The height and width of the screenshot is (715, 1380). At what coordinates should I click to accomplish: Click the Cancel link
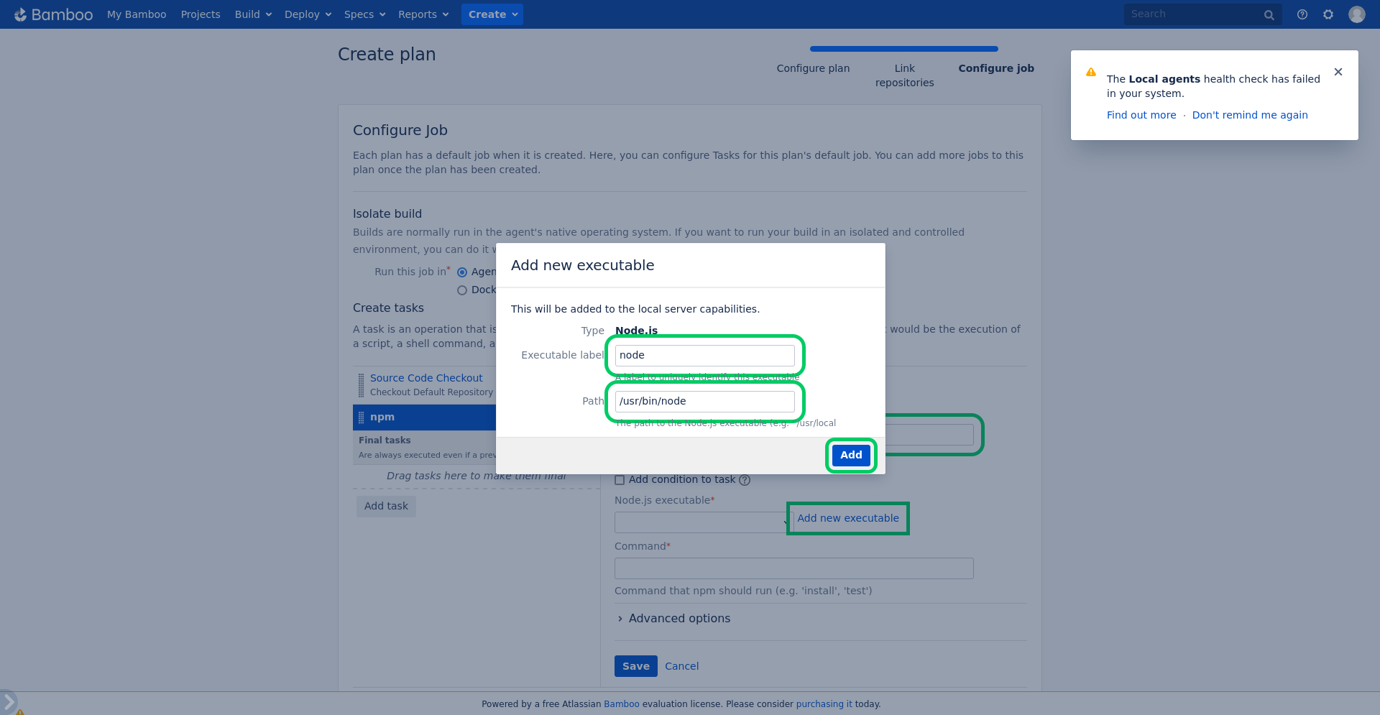[681, 666]
